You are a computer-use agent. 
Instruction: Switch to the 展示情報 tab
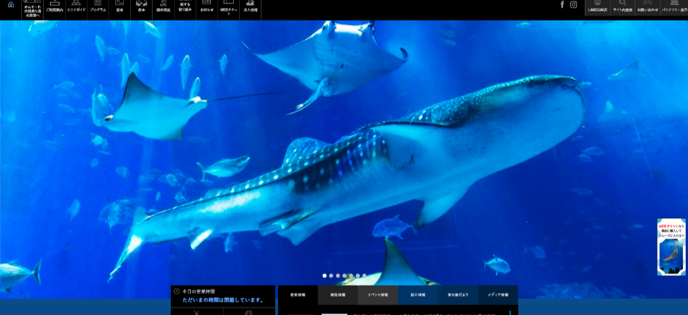click(x=418, y=295)
